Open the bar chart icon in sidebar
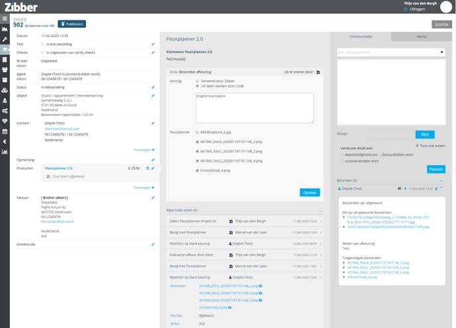The width and height of the screenshot is (456, 328). (5, 151)
